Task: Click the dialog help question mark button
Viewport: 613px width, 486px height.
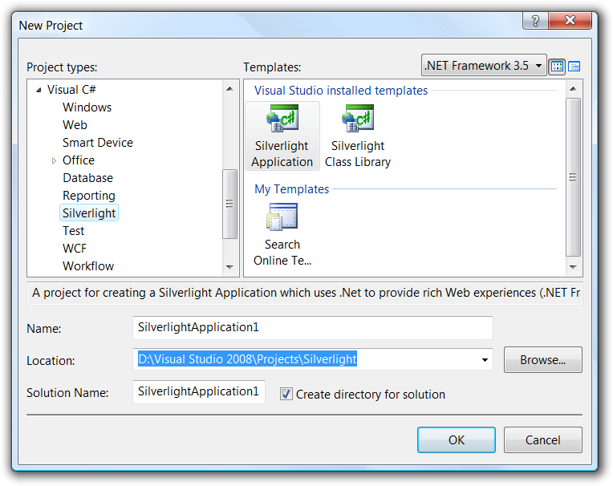Action: click(x=535, y=20)
